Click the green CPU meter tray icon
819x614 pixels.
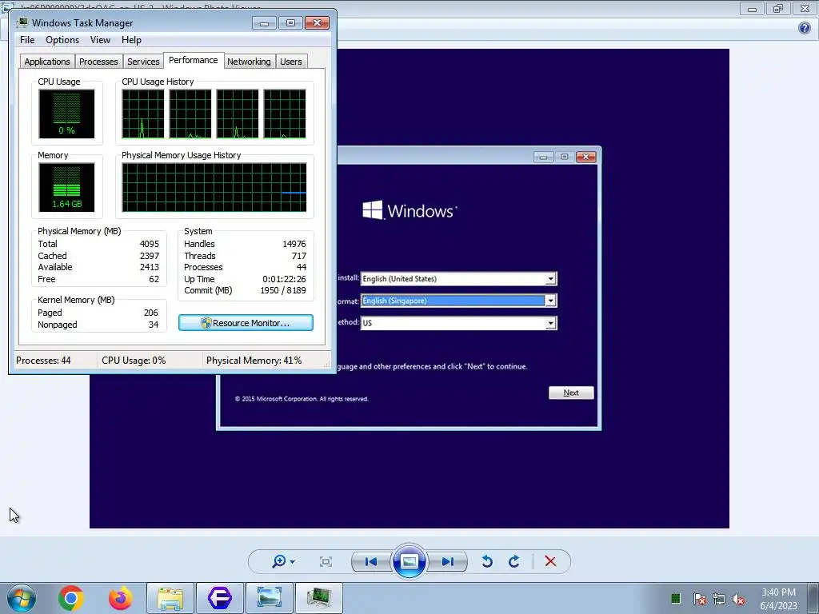click(x=675, y=598)
